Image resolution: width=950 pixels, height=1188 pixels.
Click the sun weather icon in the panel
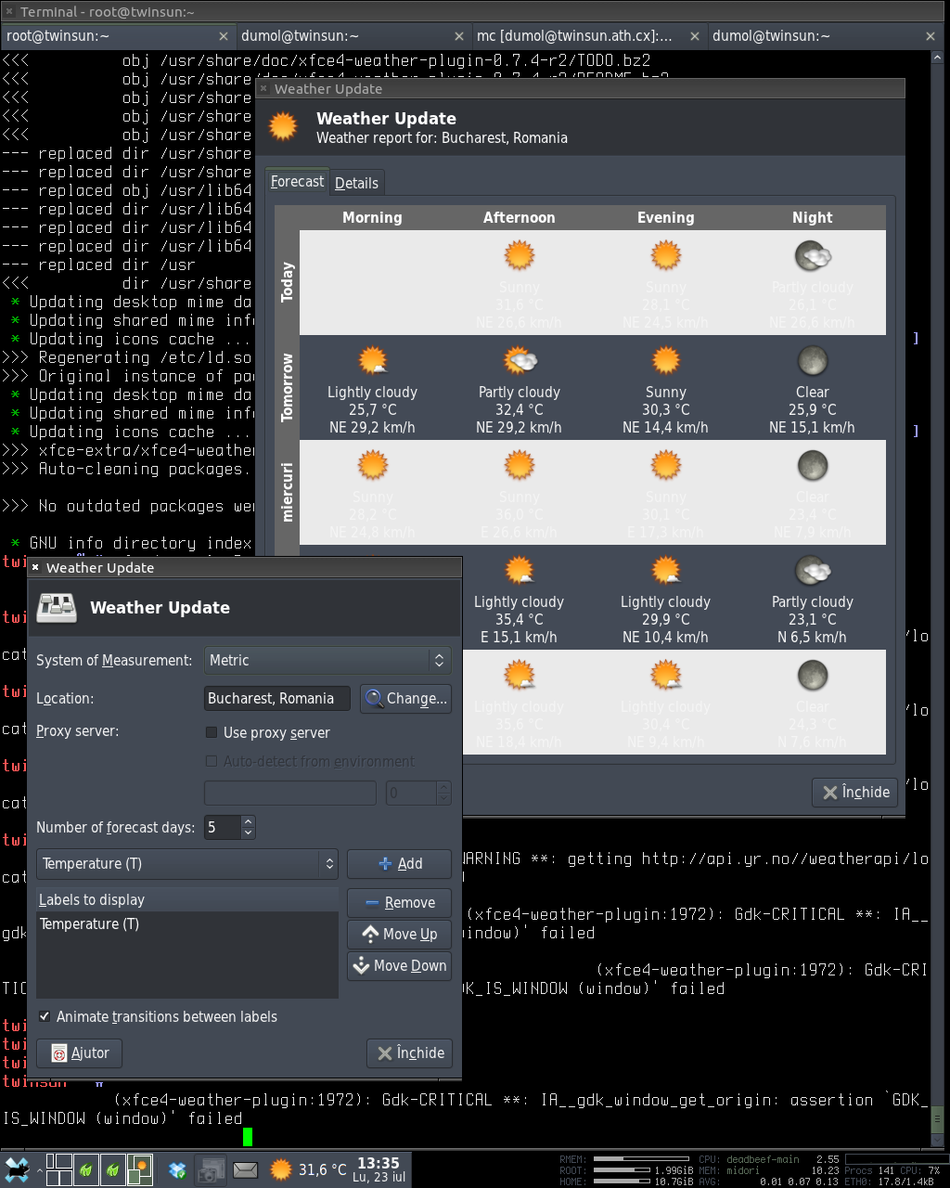click(x=280, y=1170)
